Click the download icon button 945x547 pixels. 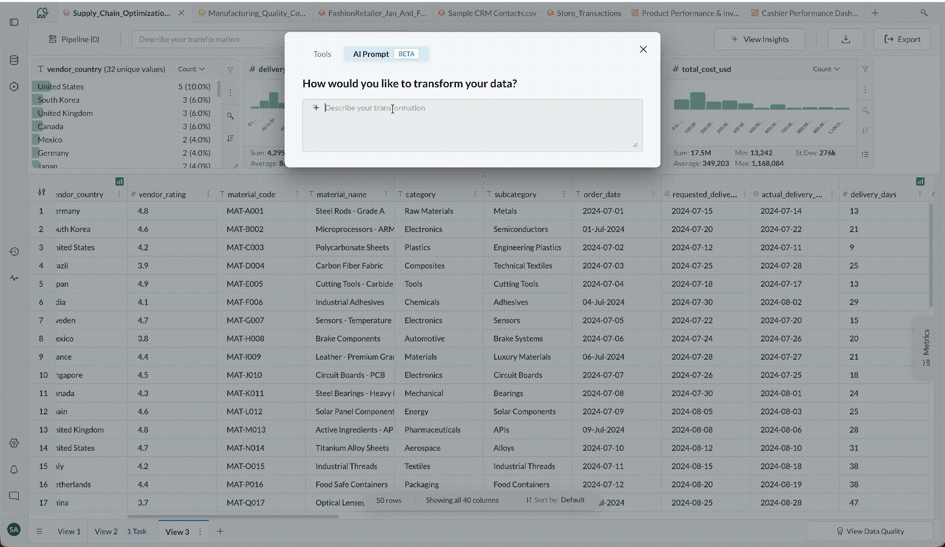click(x=846, y=39)
